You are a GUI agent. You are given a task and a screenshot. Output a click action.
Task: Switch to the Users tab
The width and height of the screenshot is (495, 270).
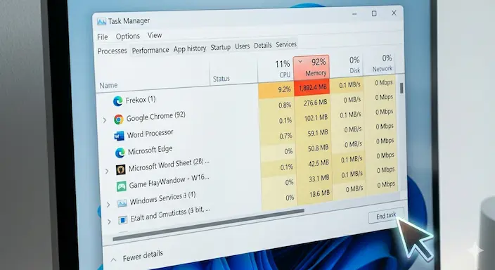[242, 46]
